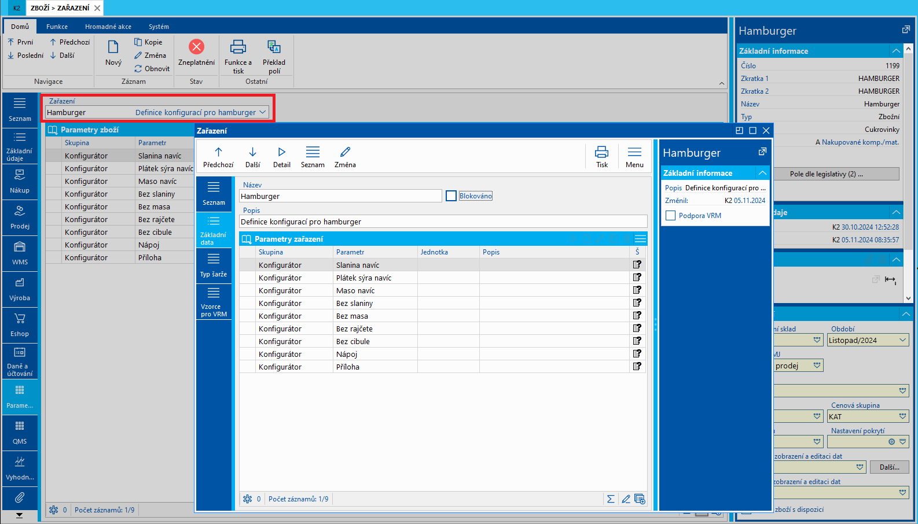Click the Zneplatnění red X icon

coord(196,47)
